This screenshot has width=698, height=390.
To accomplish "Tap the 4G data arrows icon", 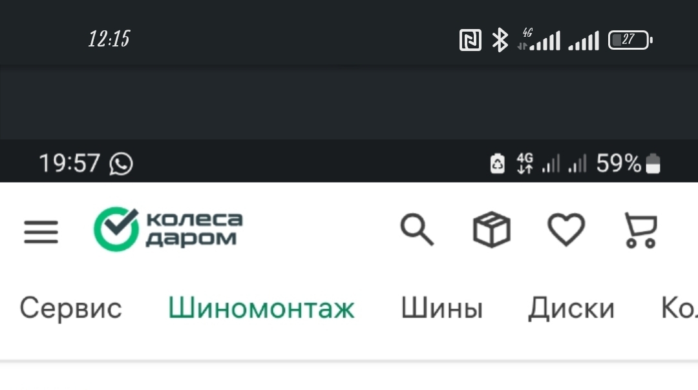I will [x=525, y=163].
